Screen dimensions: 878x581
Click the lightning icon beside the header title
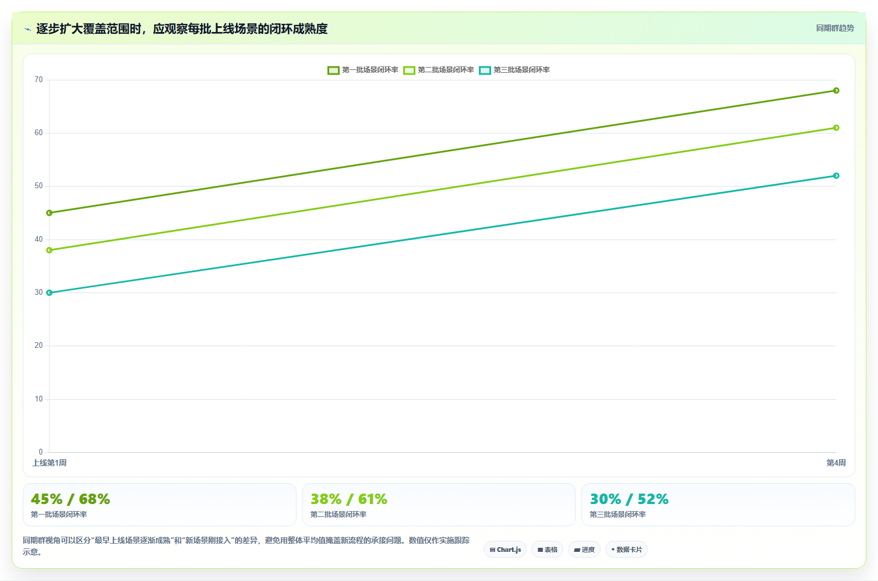click(27, 29)
